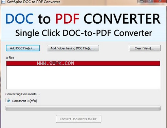Viewport: 167px width, 128px height.
Task: Choose Add Folder having DOC File(s)
Action: pyautogui.click(x=73, y=48)
